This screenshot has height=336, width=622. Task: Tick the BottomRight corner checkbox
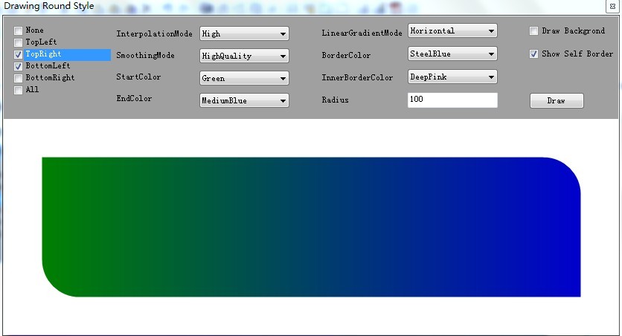pyautogui.click(x=19, y=78)
